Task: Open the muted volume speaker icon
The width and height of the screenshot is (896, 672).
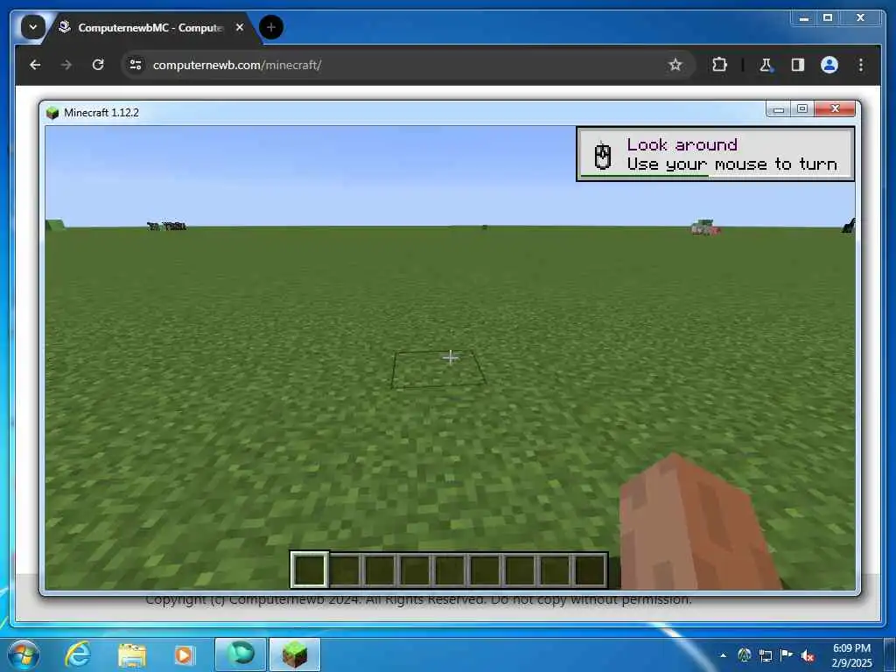Action: (x=808, y=655)
